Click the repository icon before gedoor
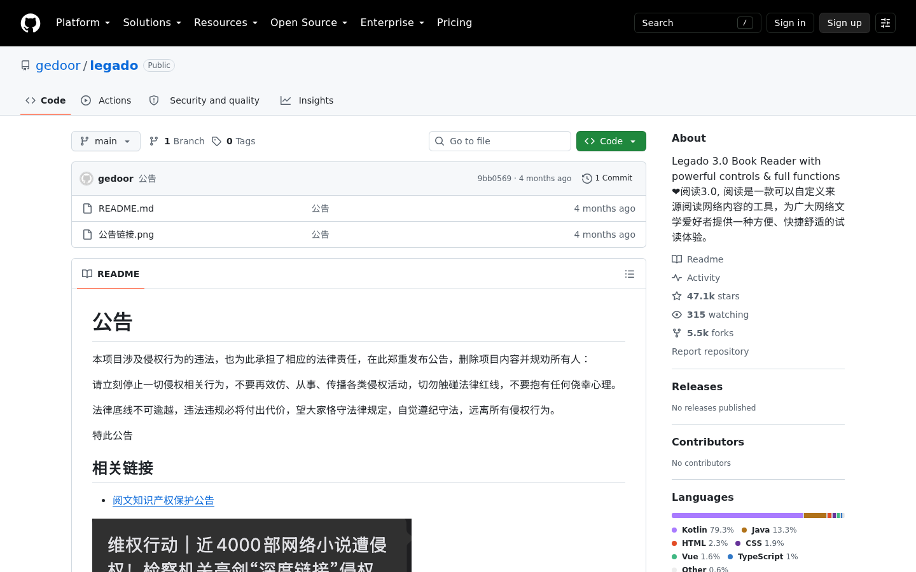 click(x=25, y=65)
